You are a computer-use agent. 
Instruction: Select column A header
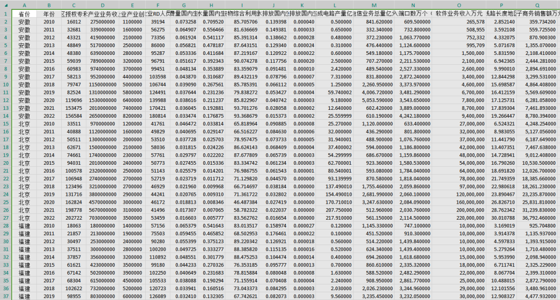[x=24, y=4]
